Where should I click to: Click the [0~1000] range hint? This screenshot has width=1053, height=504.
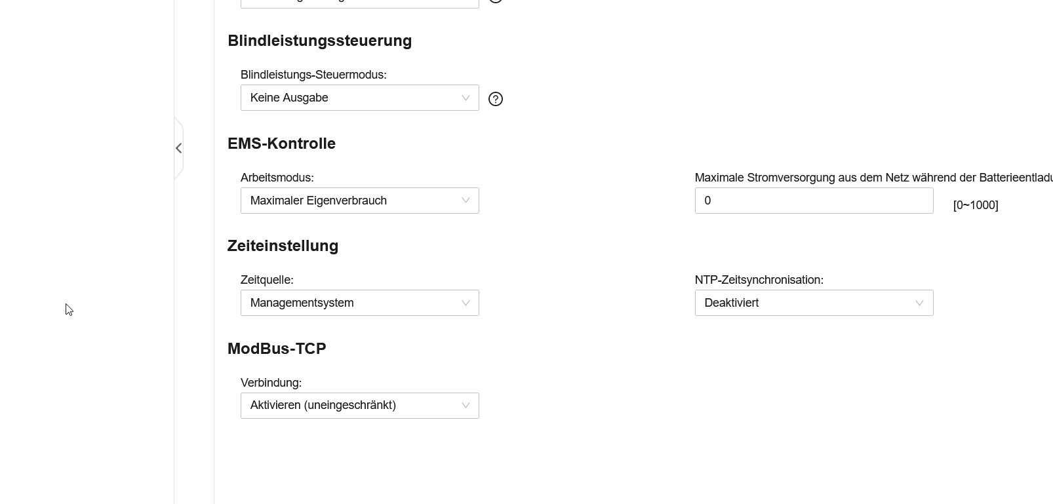[x=975, y=205]
